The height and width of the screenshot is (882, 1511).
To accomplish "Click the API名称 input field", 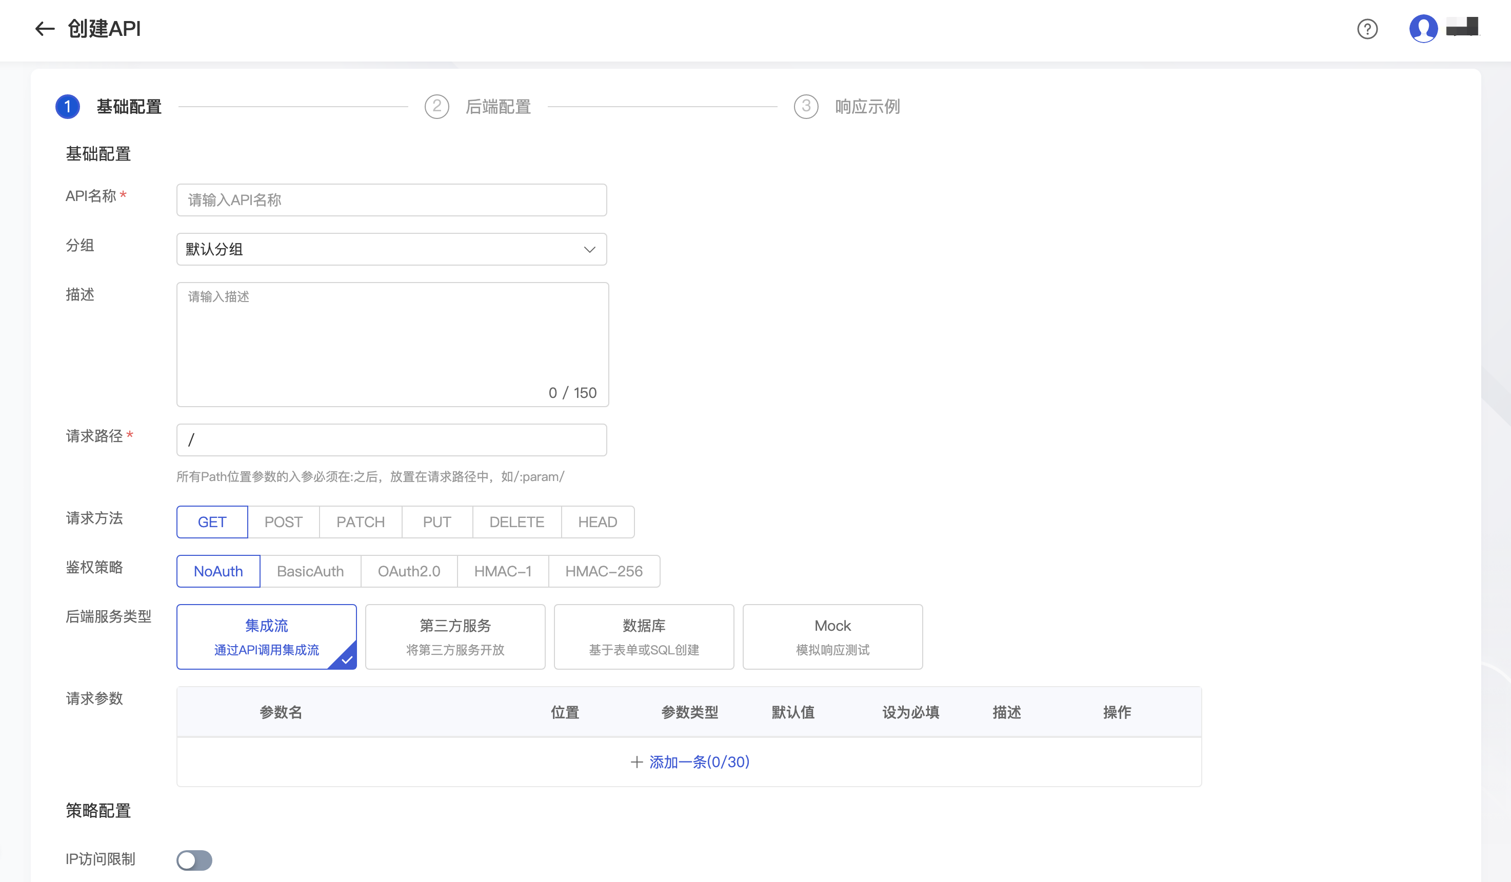I will 391,199.
